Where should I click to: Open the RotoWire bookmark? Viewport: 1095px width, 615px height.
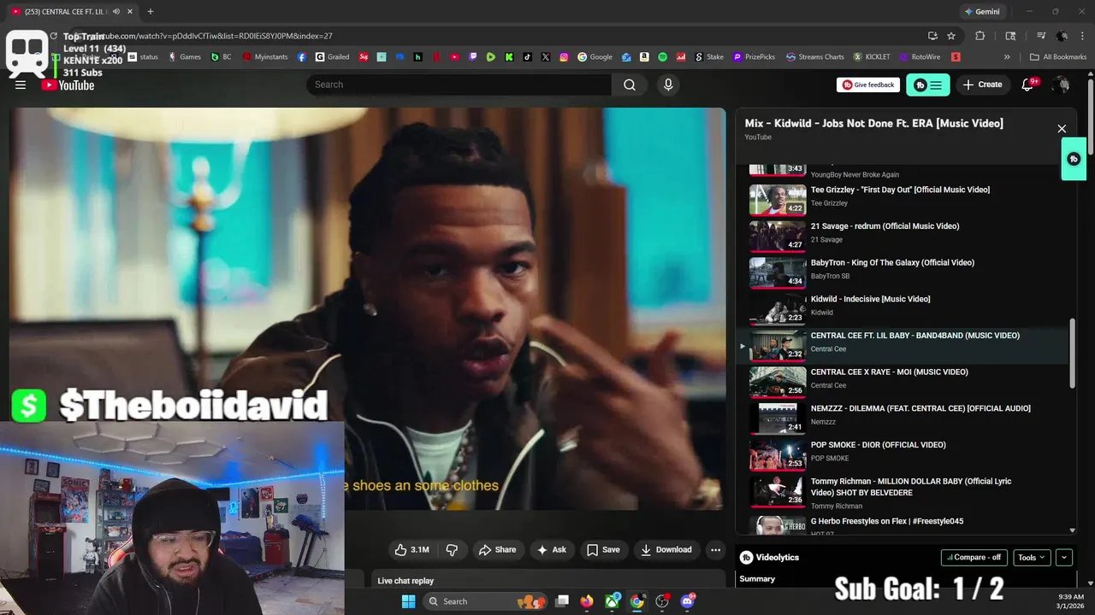point(920,57)
